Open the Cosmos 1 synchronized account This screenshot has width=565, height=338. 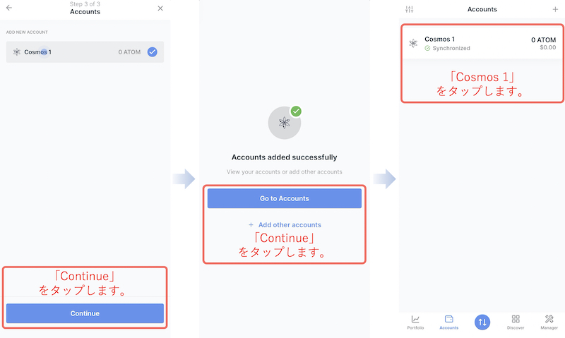[482, 43]
